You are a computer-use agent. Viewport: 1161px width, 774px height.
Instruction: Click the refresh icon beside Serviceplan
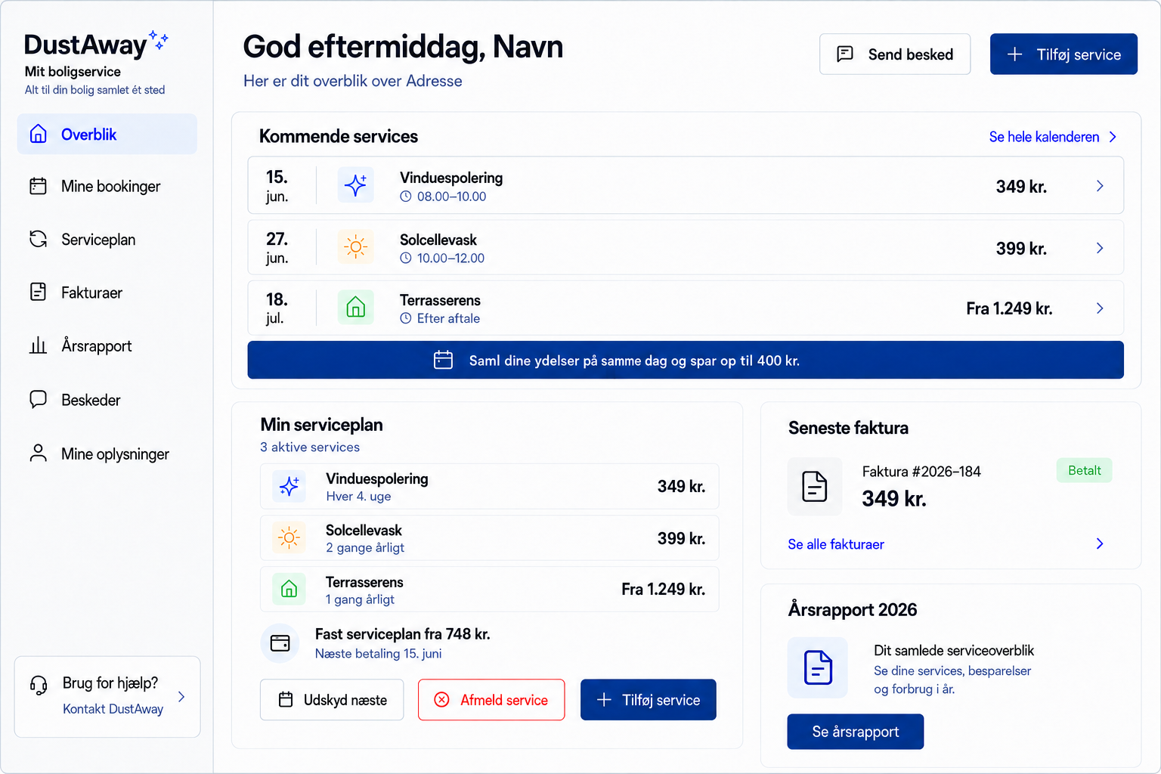[x=38, y=239]
